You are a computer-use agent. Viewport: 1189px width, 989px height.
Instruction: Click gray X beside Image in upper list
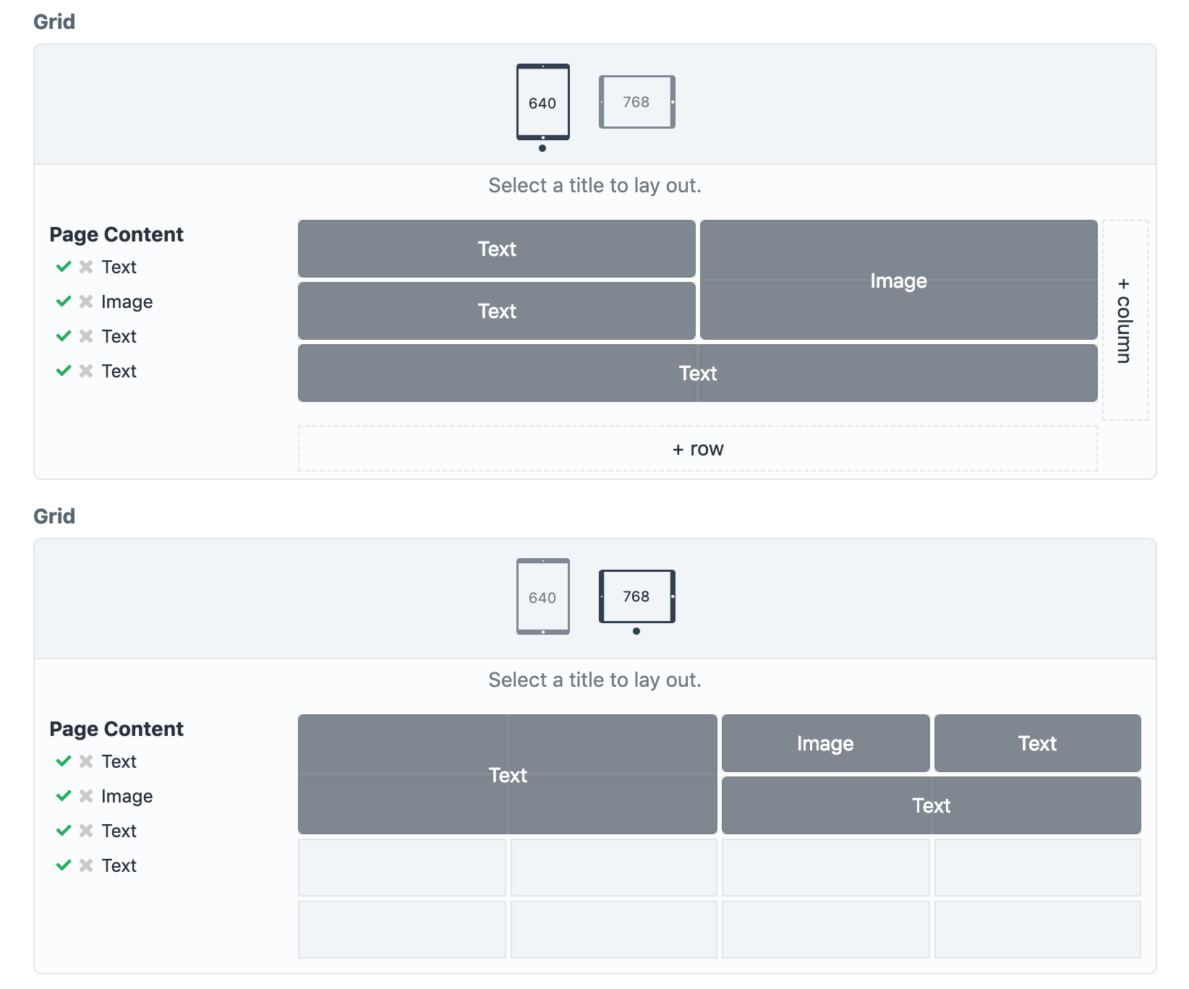86,301
